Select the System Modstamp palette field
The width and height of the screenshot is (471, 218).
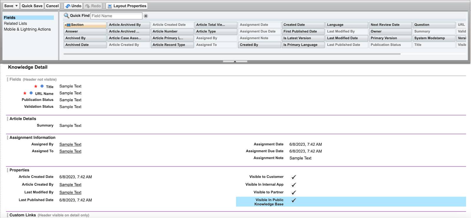click(434, 38)
